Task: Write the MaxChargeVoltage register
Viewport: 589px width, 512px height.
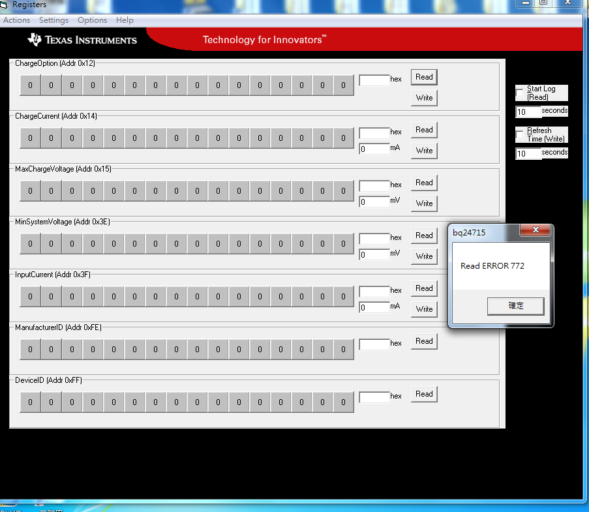Action: pyautogui.click(x=424, y=204)
